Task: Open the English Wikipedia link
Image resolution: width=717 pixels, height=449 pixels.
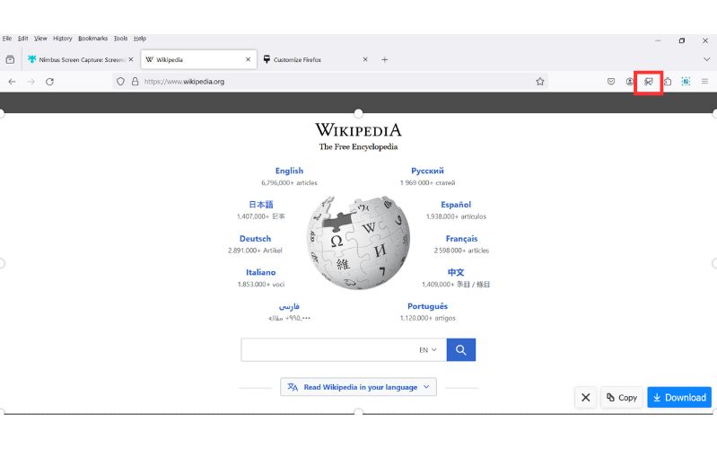Action: point(289,171)
